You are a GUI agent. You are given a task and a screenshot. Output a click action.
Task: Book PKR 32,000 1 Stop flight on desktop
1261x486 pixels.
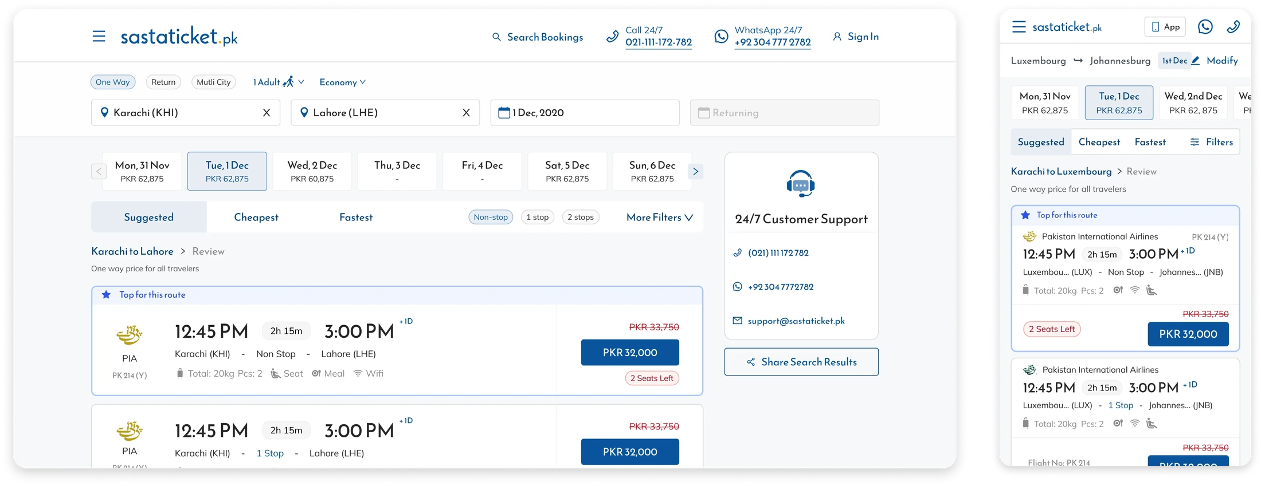tap(630, 452)
